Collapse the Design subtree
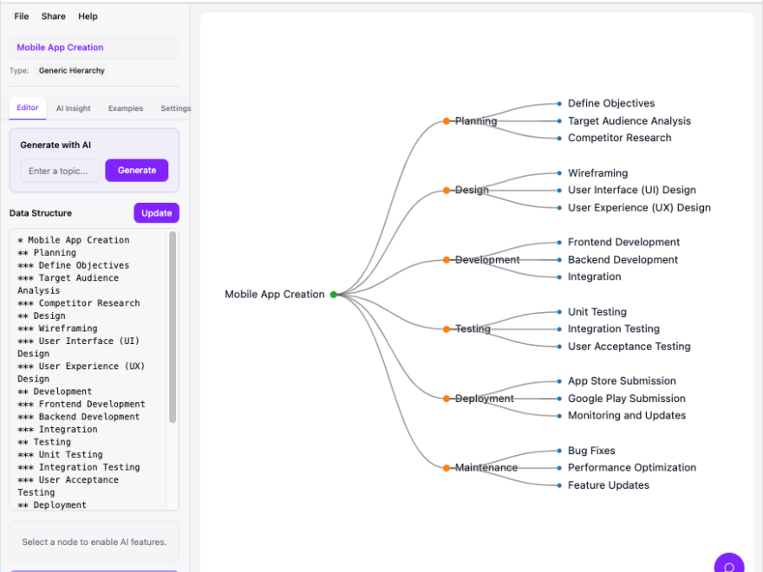The height and width of the screenshot is (572, 763). pos(446,190)
